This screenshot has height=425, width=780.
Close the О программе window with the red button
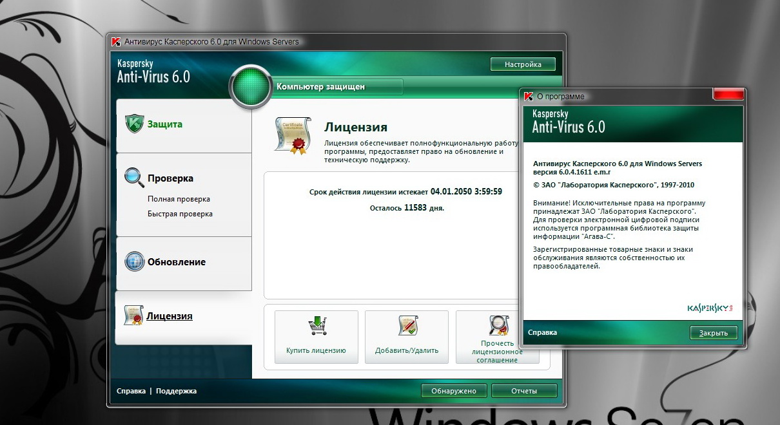tap(728, 95)
